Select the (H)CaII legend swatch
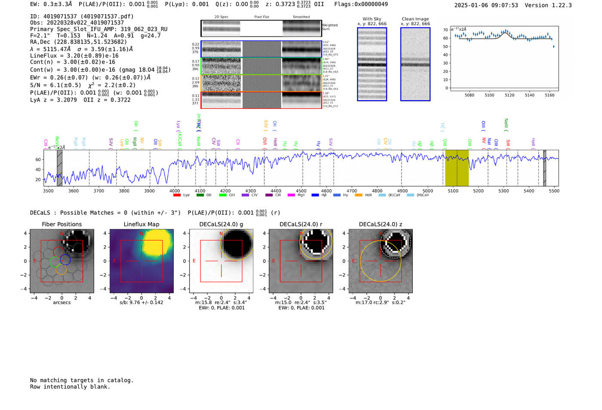The height and width of the screenshot is (410, 602). (x=410, y=195)
